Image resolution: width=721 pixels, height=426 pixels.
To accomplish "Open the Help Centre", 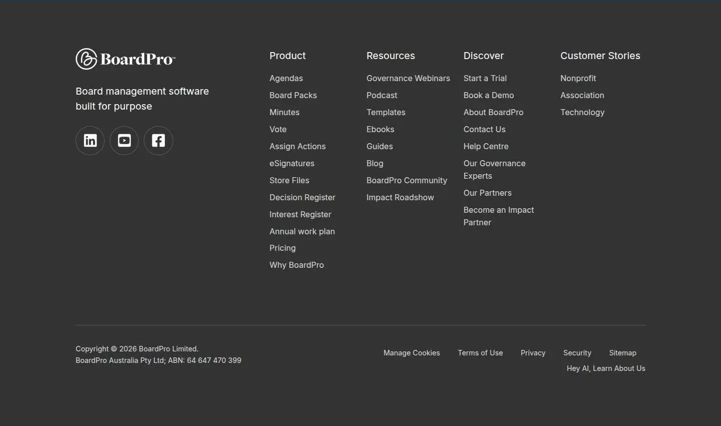I will [x=486, y=146].
